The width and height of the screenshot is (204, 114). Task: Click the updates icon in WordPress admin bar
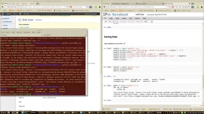tap(15, 14)
